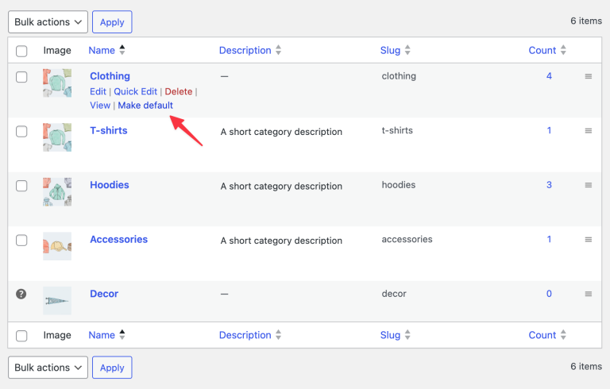Image resolution: width=610 pixels, height=389 pixels.
Task: Click Quick Edit under Clothing
Action: tap(135, 92)
